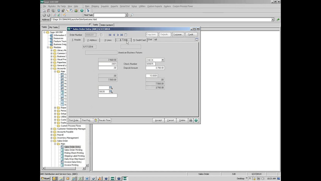321x181 pixels.
Task: Click the icon right of the User field
Action: coord(197,40)
